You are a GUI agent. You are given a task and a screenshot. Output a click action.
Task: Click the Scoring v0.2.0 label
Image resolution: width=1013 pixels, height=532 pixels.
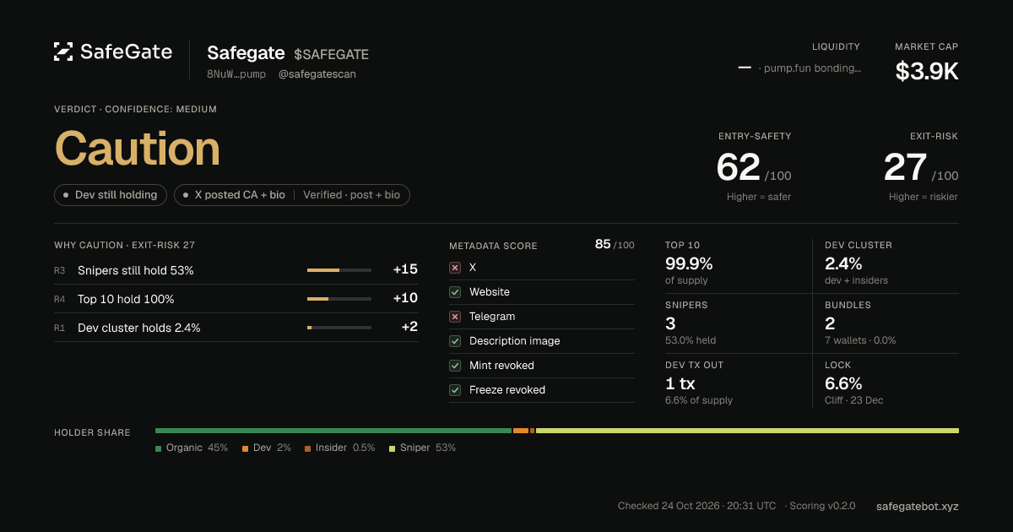(x=823, y=506)
